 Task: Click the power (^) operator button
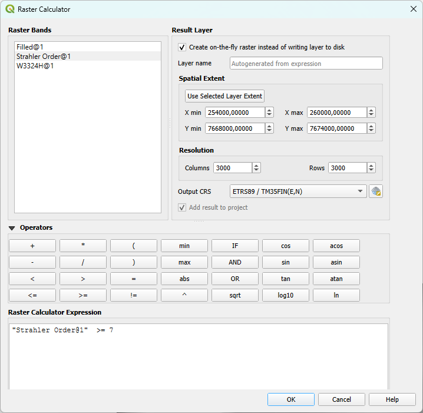pos(184,295)
